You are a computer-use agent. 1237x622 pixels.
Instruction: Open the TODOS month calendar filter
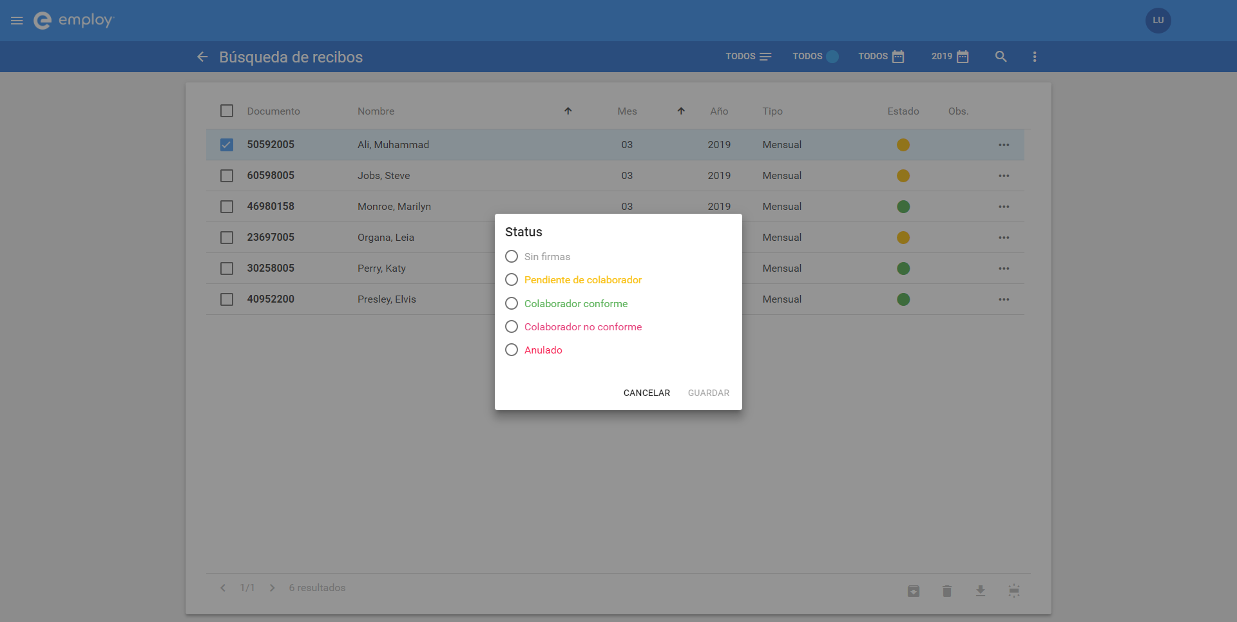pos(881,57)
